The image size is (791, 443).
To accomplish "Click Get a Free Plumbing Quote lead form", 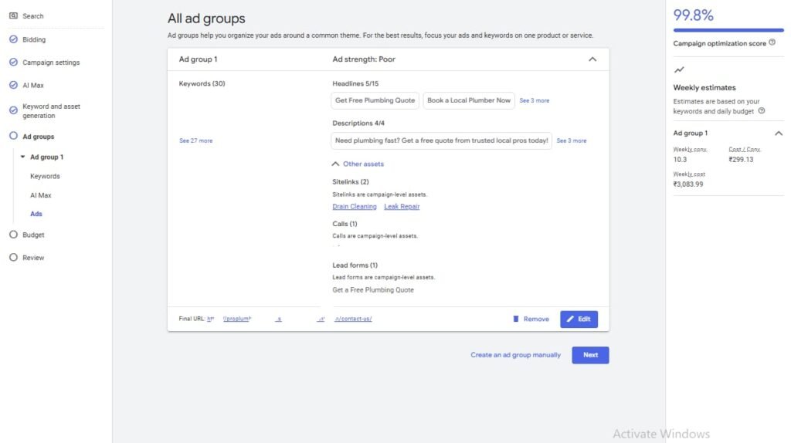I will point(373,289).
